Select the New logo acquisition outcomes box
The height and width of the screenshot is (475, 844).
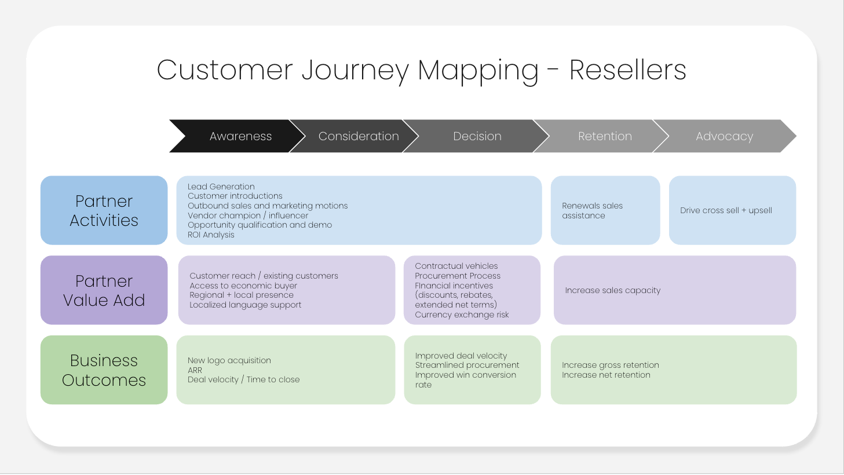pos(286,370)
